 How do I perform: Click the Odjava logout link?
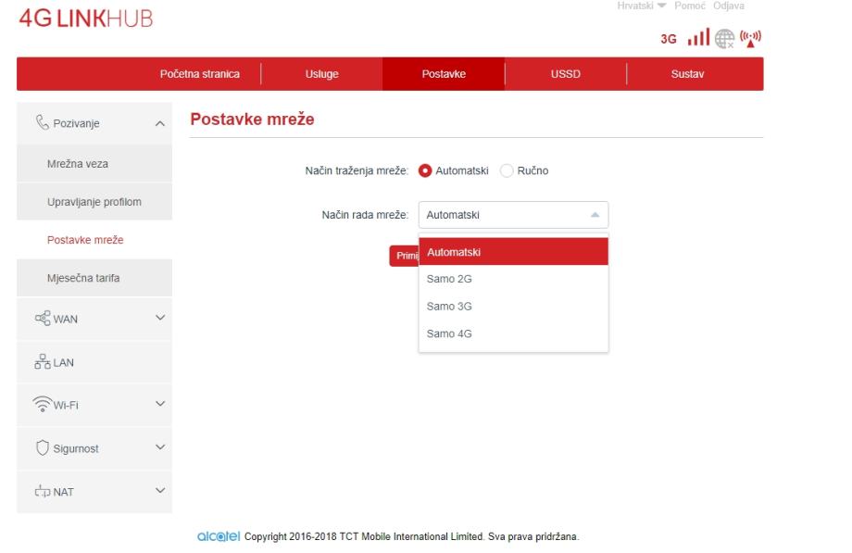(x=729, y=6)
